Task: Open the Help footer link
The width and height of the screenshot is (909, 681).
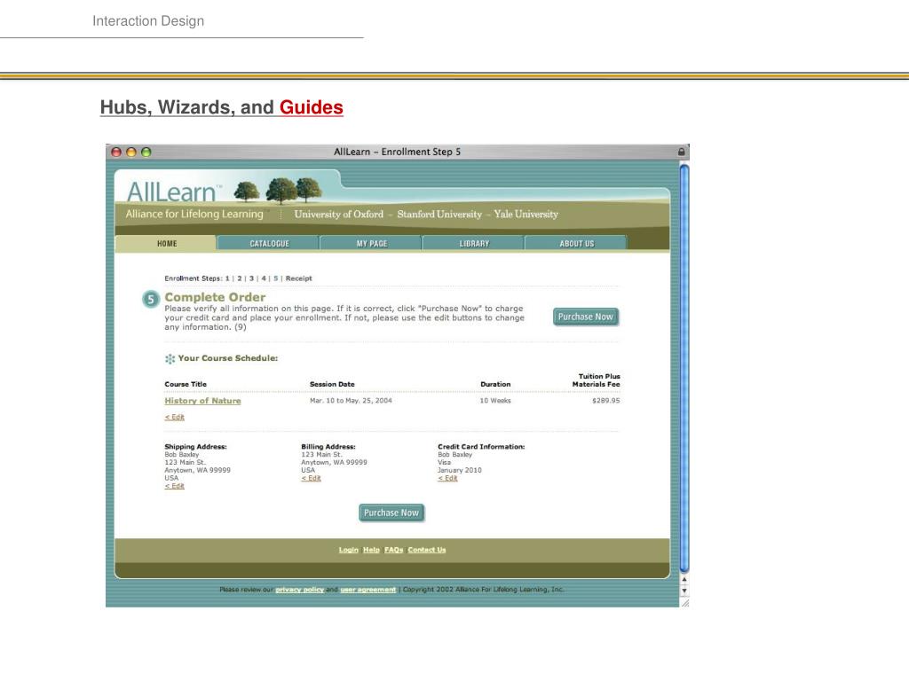Action: tap(371, 550)
